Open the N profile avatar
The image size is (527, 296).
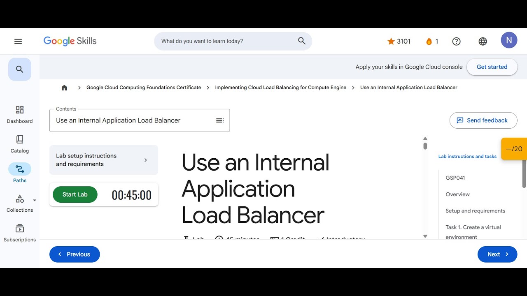coord(509,40)
